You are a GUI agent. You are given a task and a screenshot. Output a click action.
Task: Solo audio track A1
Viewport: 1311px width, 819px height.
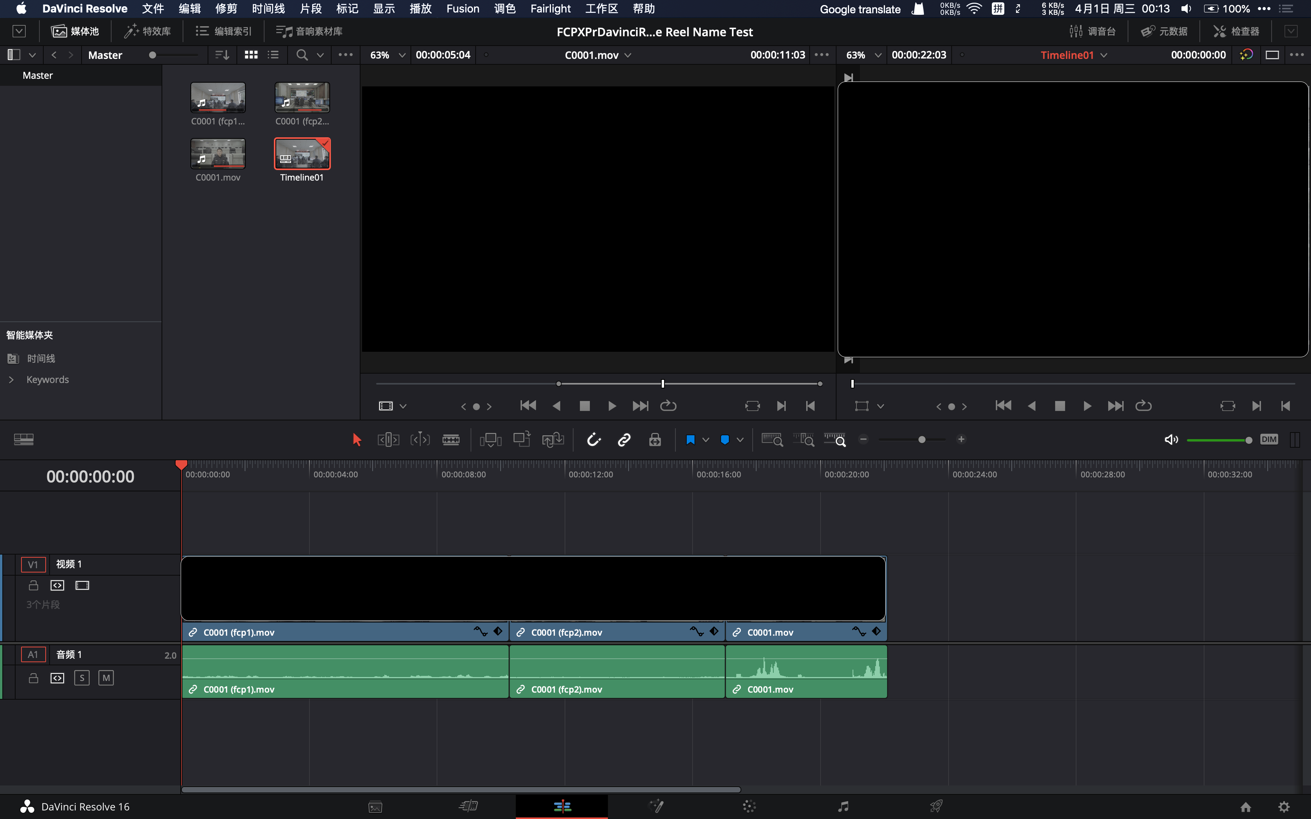pos(82,678)
